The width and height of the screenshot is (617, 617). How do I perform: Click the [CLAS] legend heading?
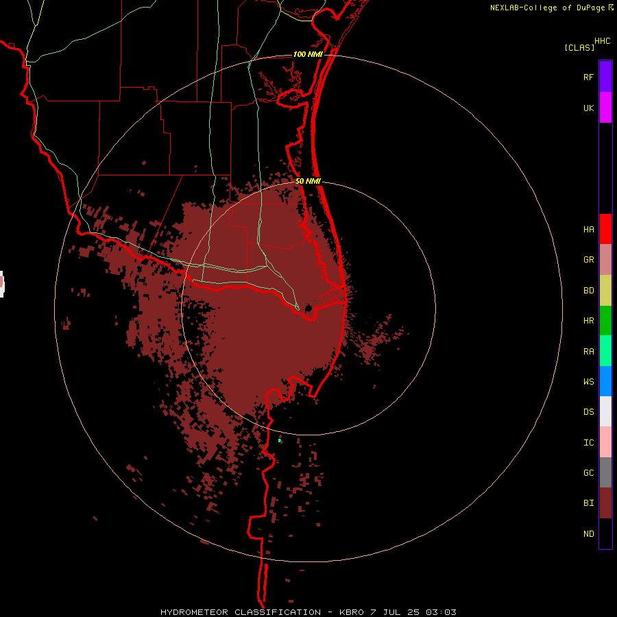click(x=579, y=47)
